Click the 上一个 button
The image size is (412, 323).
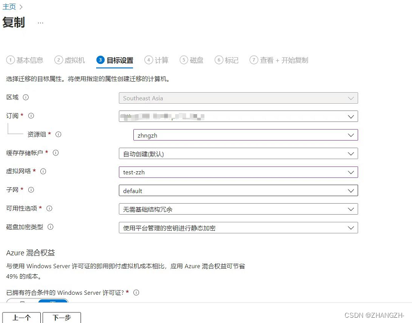(x=21, y=318)
